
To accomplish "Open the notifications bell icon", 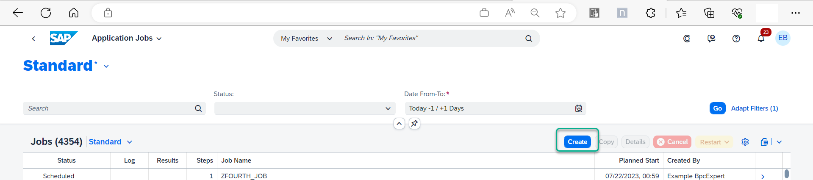I will 761,39.
